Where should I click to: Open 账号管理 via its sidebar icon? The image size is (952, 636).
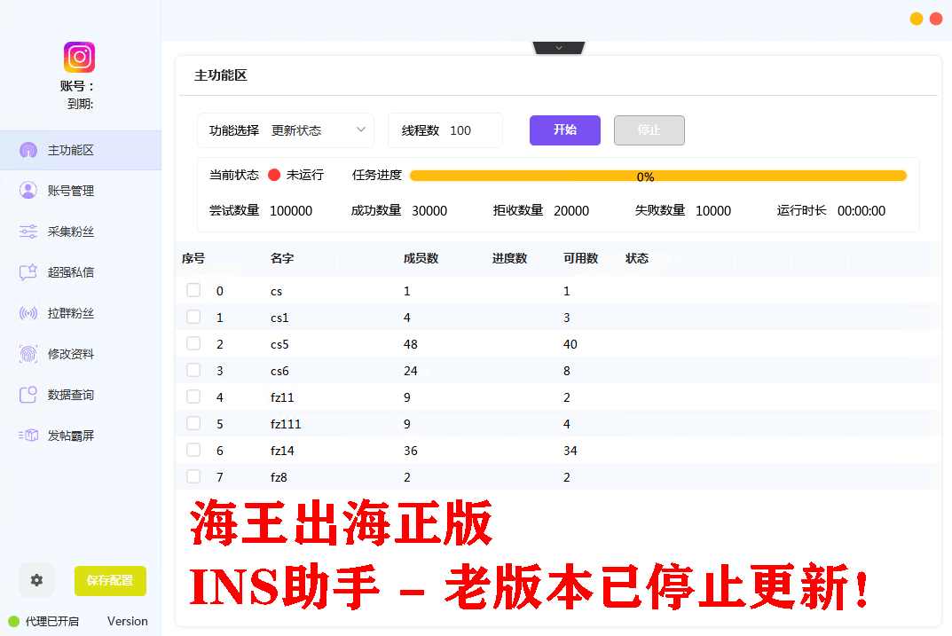pos(28,191)
